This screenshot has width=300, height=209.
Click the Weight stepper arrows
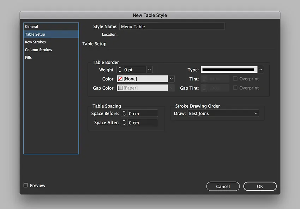(120, 70)
